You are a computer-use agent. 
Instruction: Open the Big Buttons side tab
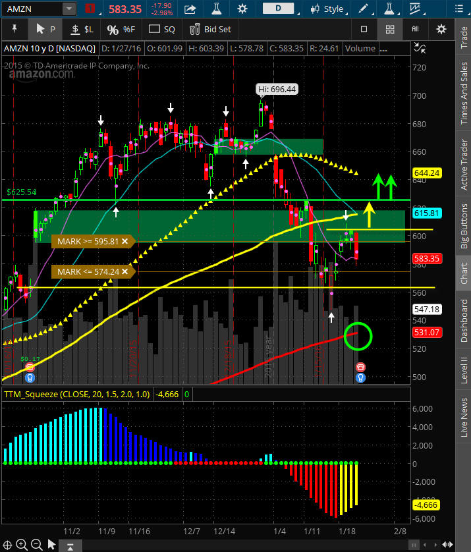pyautogui.click(x=464, y=227)
